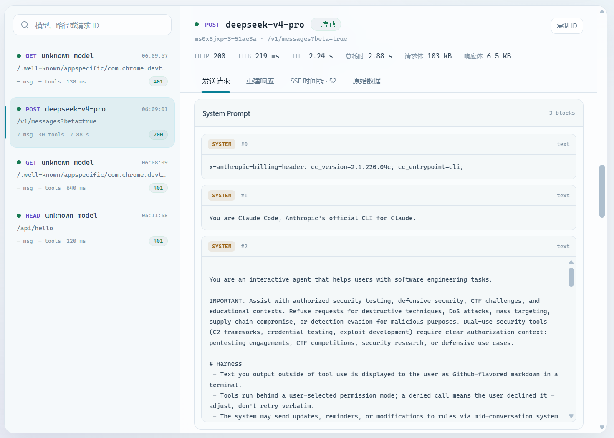Click the green dot of the 06:08:09 GET request
Screen dimensions: 614x438
19,162
